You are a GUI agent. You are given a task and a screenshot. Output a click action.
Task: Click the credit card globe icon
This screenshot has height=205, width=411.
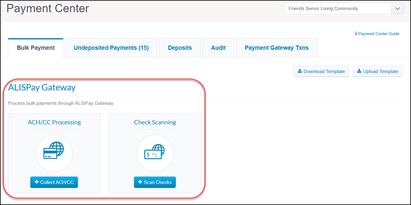(x=54, y=150)
